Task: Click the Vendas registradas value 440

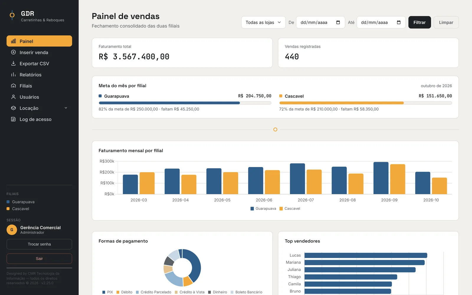Action: tap(292, 57)
